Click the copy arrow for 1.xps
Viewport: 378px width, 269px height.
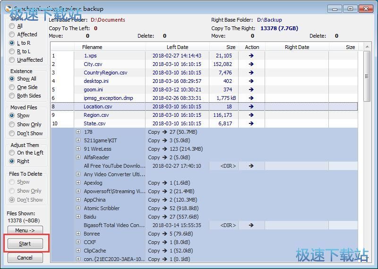click(251, 56)
